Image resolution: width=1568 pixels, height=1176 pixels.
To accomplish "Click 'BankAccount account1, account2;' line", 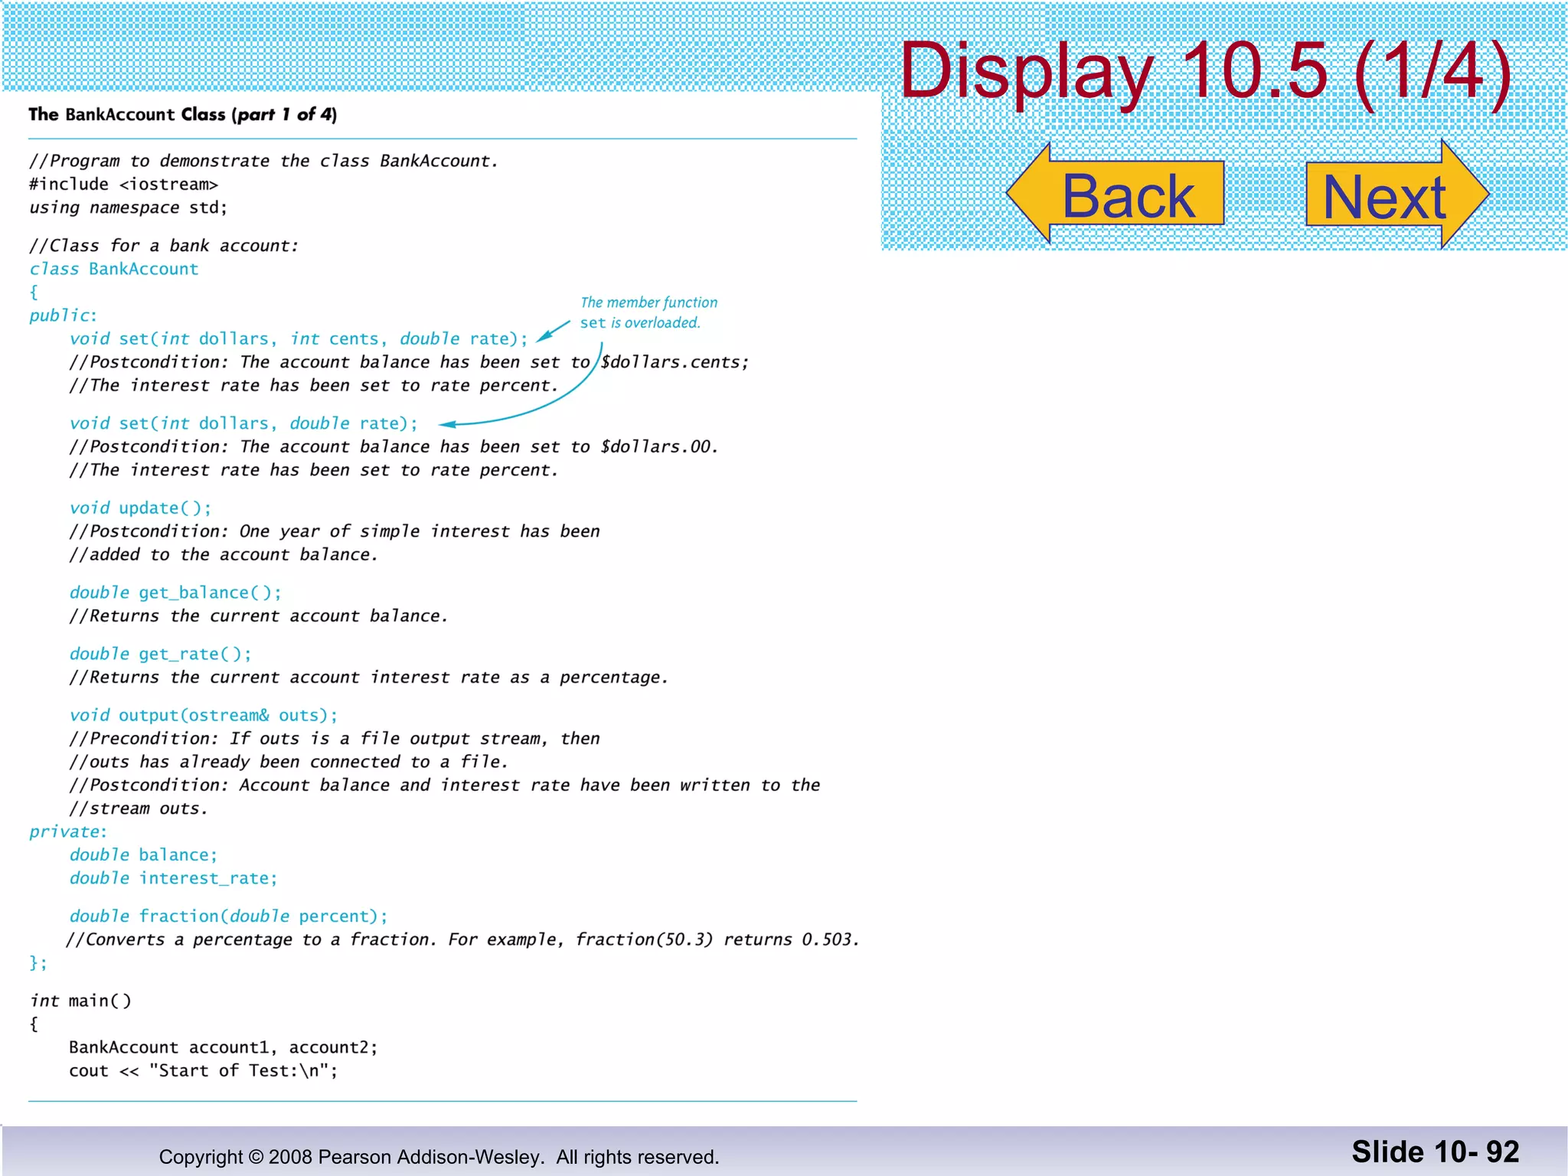I will pos(223,1047).
